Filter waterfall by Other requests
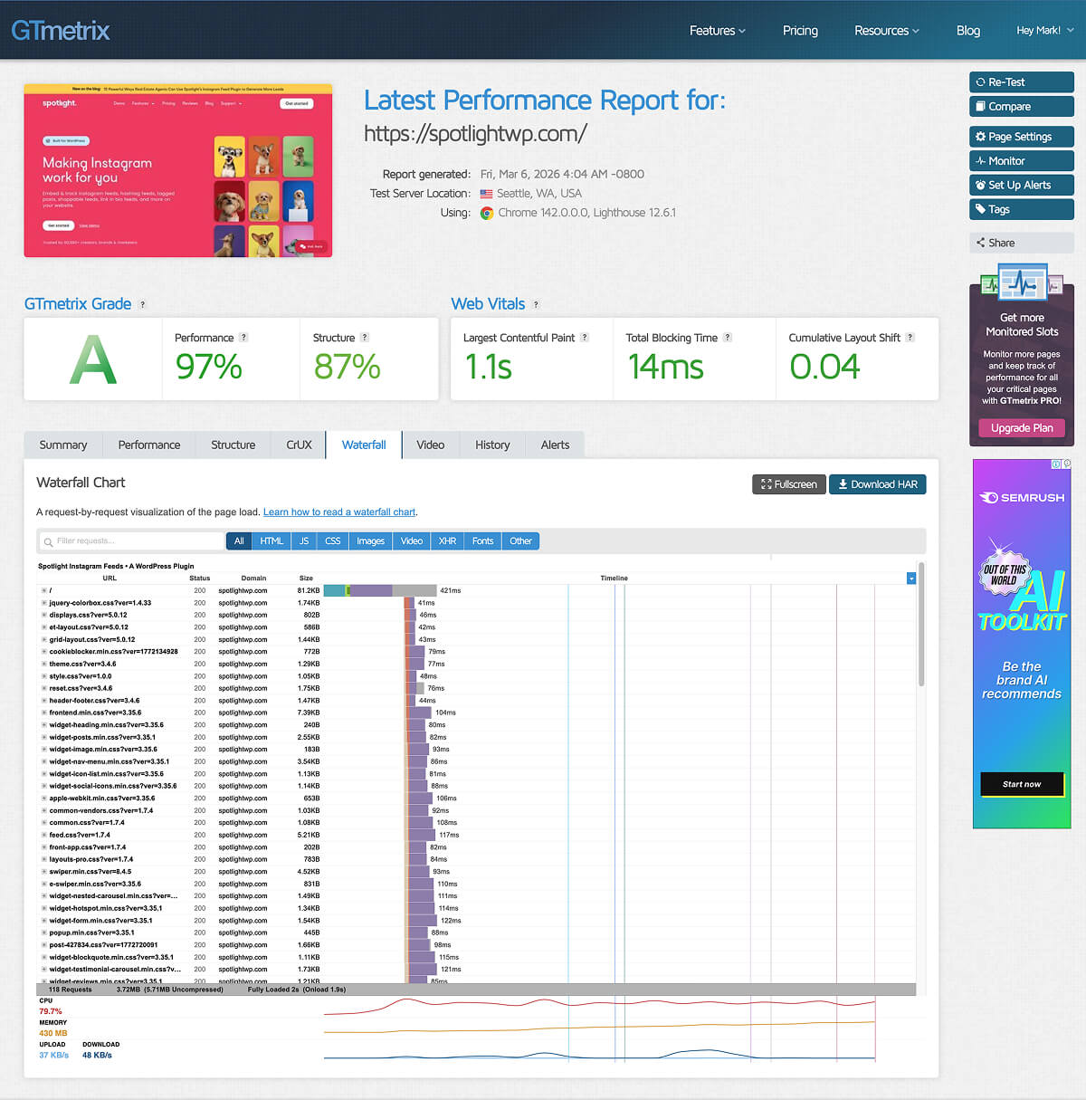This screenshot has width=1086, height=1100. pyautogui.click(x=520, y=541)
